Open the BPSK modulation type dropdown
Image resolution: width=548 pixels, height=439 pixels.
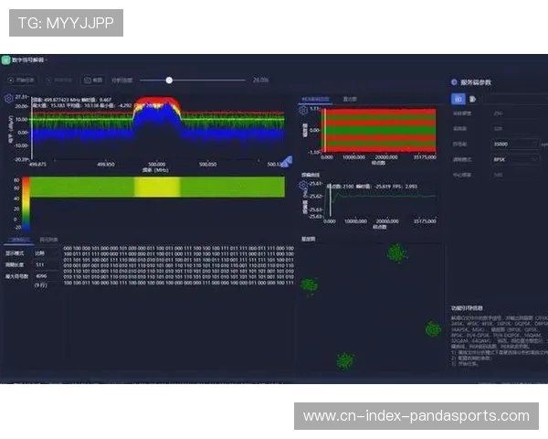tap(513, 158)
